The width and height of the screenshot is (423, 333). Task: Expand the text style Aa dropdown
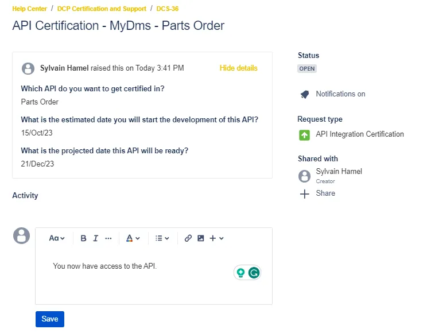click(57, 238)
